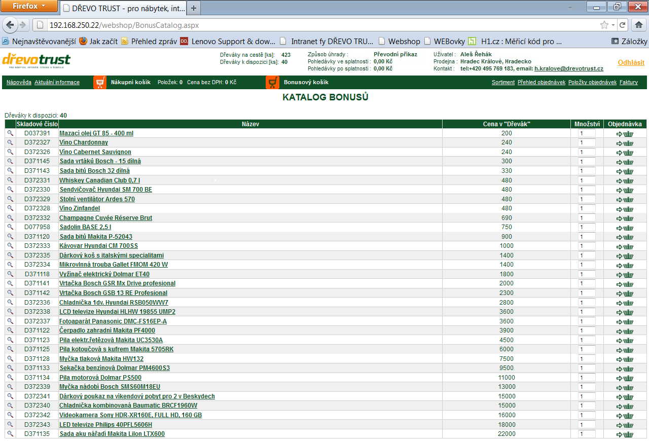Go back with the browser back arrow
Image resolution: width=649 pixels, height=441 pixels.
(10, 25)
